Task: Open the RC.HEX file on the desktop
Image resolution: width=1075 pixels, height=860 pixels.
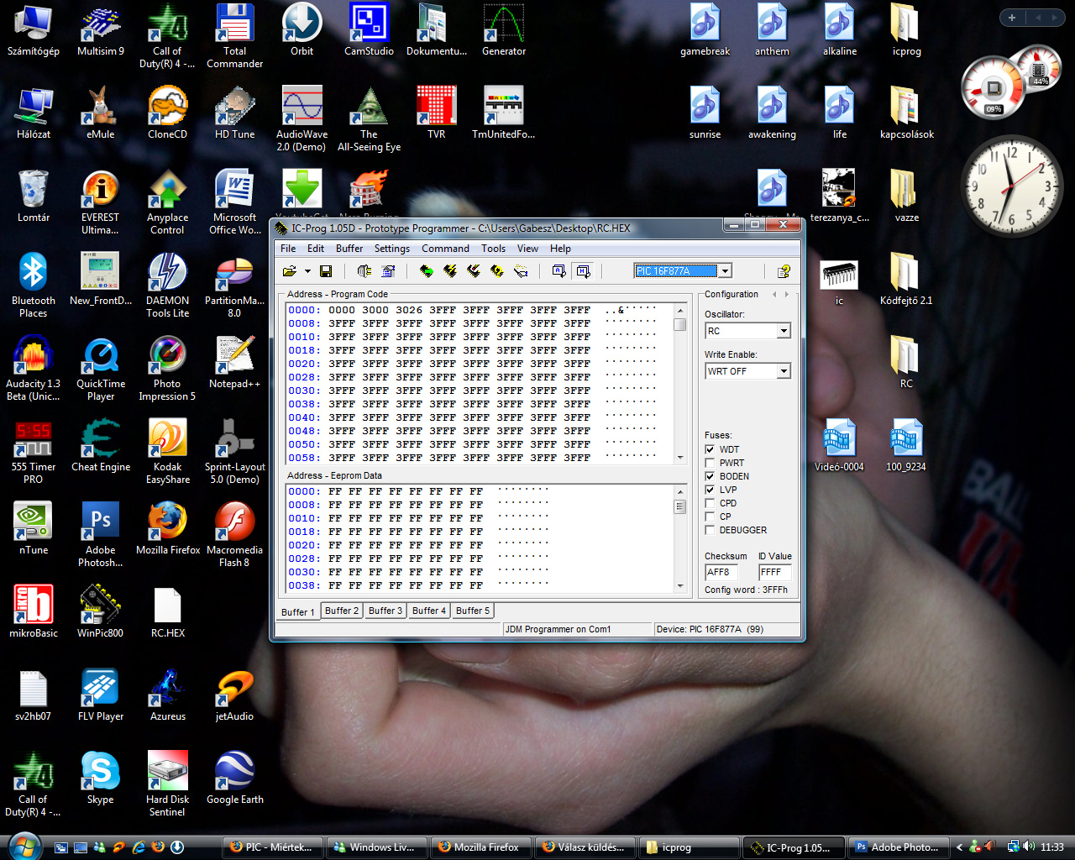Action: point(168,612)
